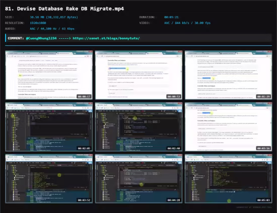Open the thumbnail stamped 00:02:05
Image resolution: width=277 pixels, height=213 pixels.
[49, 127]
